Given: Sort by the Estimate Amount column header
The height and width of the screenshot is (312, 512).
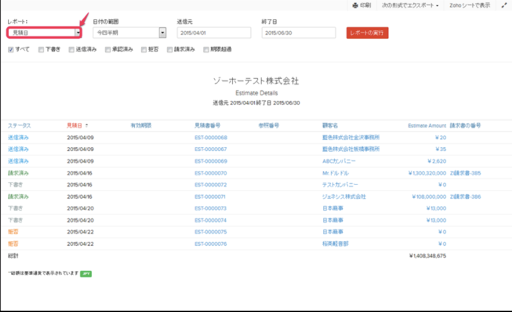Looking at the screenshot, I should [427, 125].
